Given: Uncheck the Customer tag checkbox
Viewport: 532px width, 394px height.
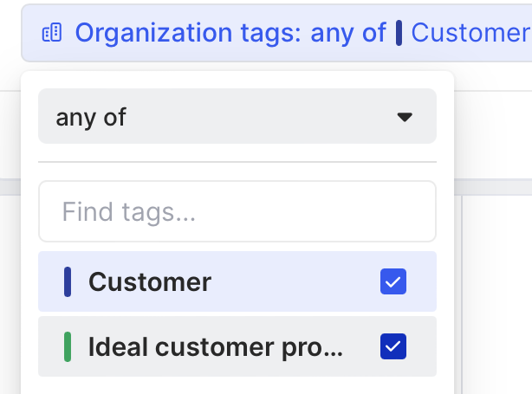Looking at the screenshot, I should click(x=393, y=281).
